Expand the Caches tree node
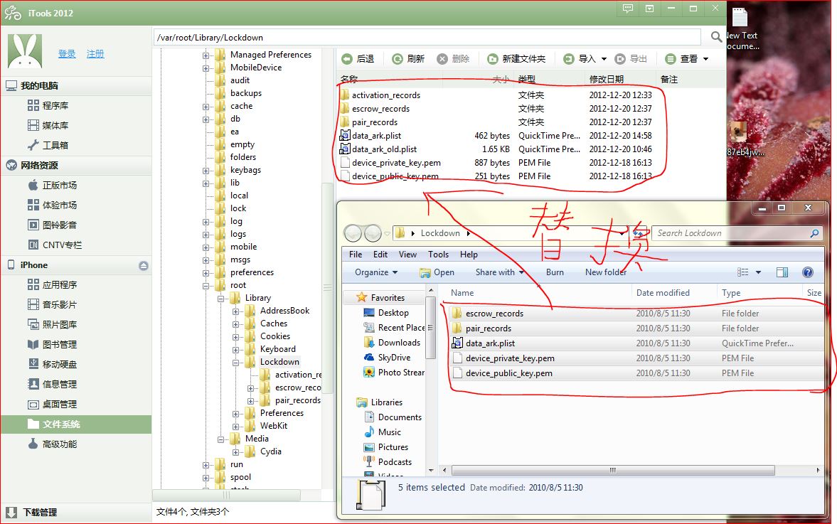The image size is (837, 524). click(235, 324)
